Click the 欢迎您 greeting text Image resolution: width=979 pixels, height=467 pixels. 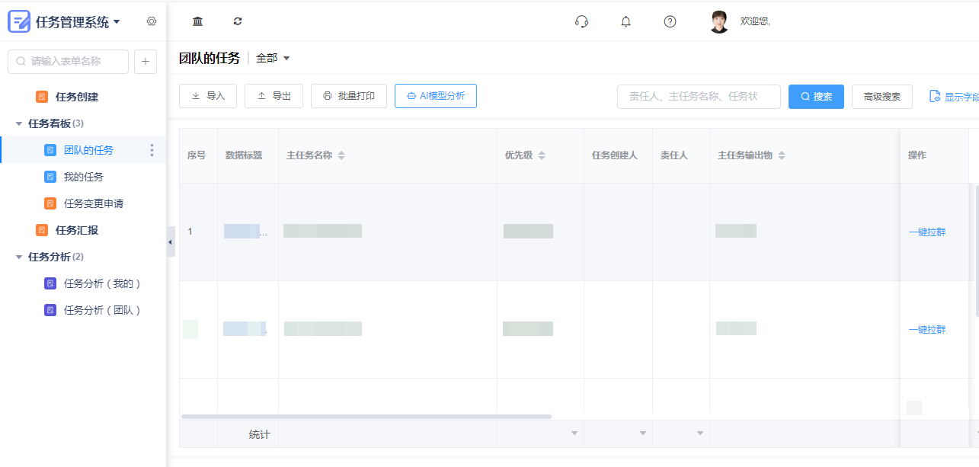pos(755,21)
